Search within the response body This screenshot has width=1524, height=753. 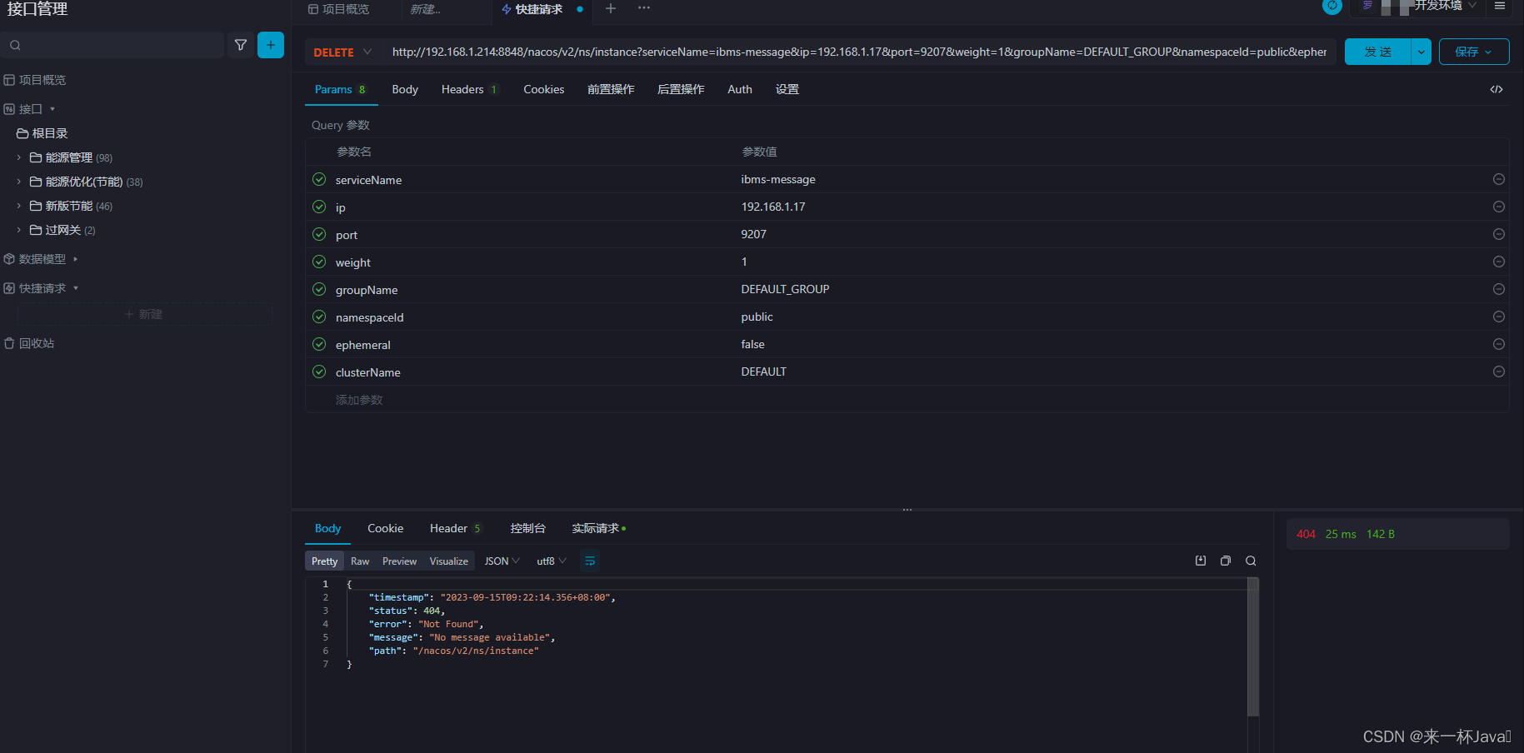point(1251,561)
